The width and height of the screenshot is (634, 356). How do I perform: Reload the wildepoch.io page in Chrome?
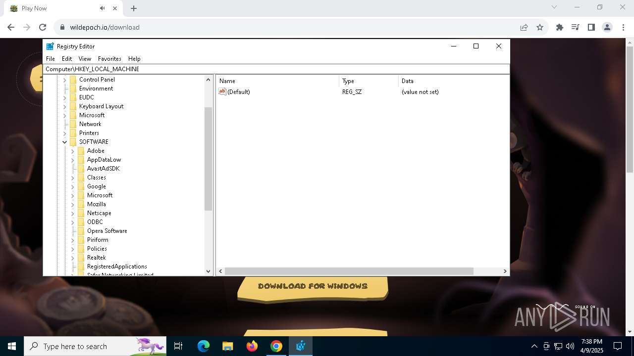43,27
